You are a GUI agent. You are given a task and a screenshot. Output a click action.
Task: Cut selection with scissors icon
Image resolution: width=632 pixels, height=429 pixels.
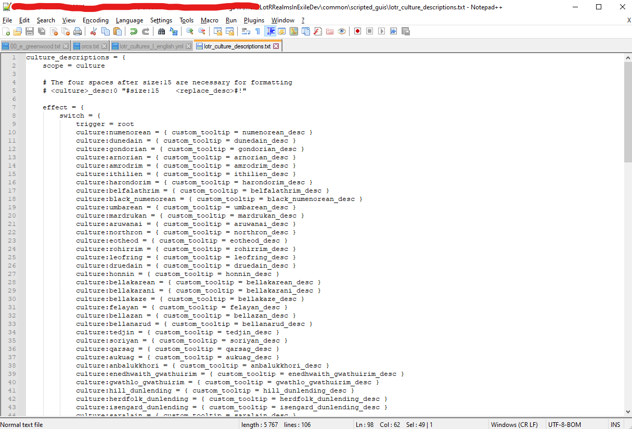pos(93,31)
